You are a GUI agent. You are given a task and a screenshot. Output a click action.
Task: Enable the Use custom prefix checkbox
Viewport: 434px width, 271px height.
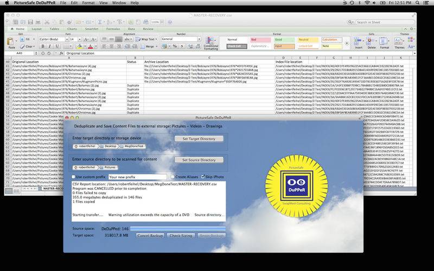coord(73,177)
